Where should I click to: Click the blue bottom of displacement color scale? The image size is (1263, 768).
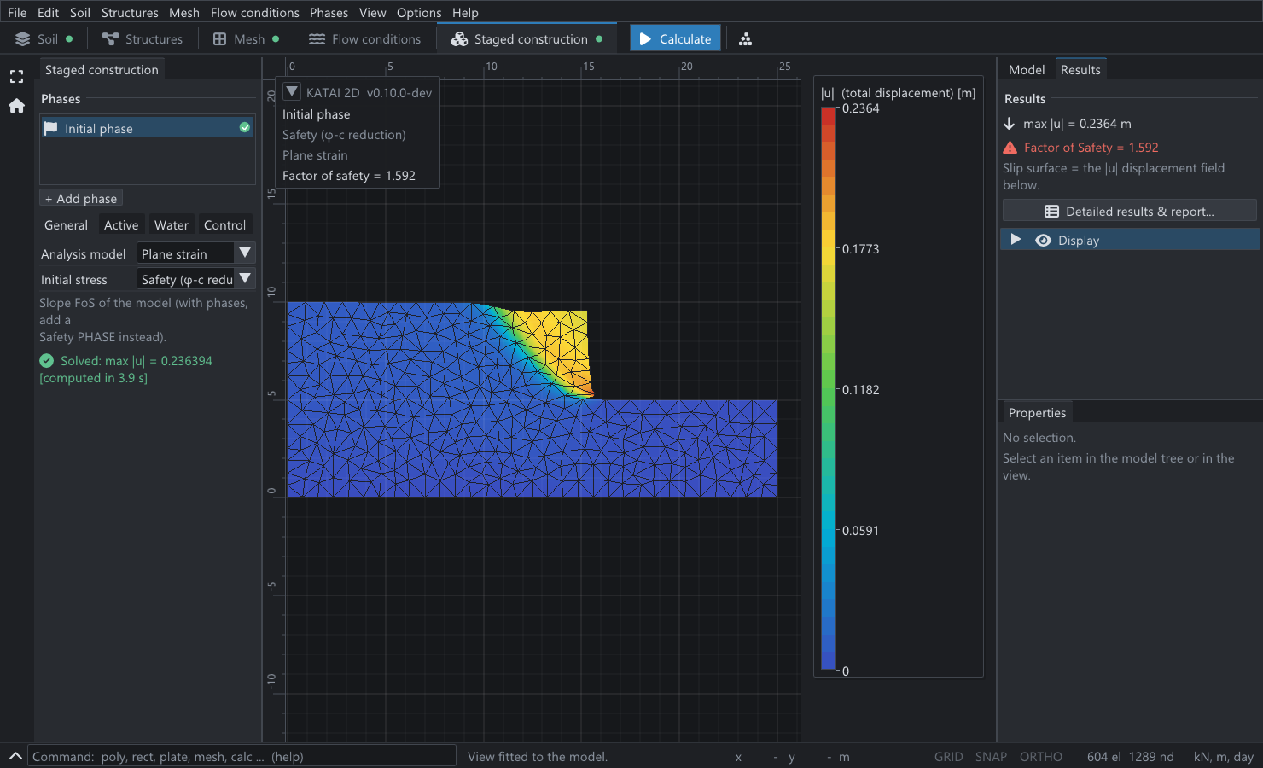pos(829,662)
